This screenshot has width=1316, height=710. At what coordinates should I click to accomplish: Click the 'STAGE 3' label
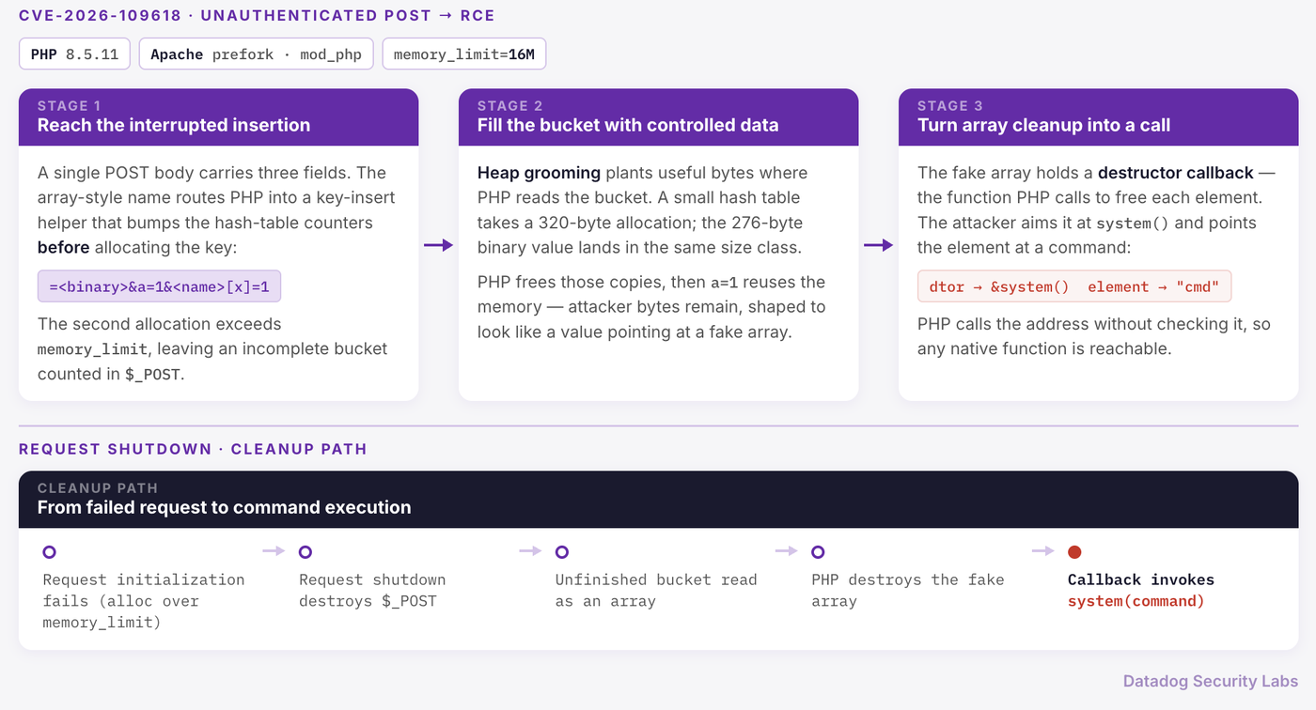tap(950, 106)
